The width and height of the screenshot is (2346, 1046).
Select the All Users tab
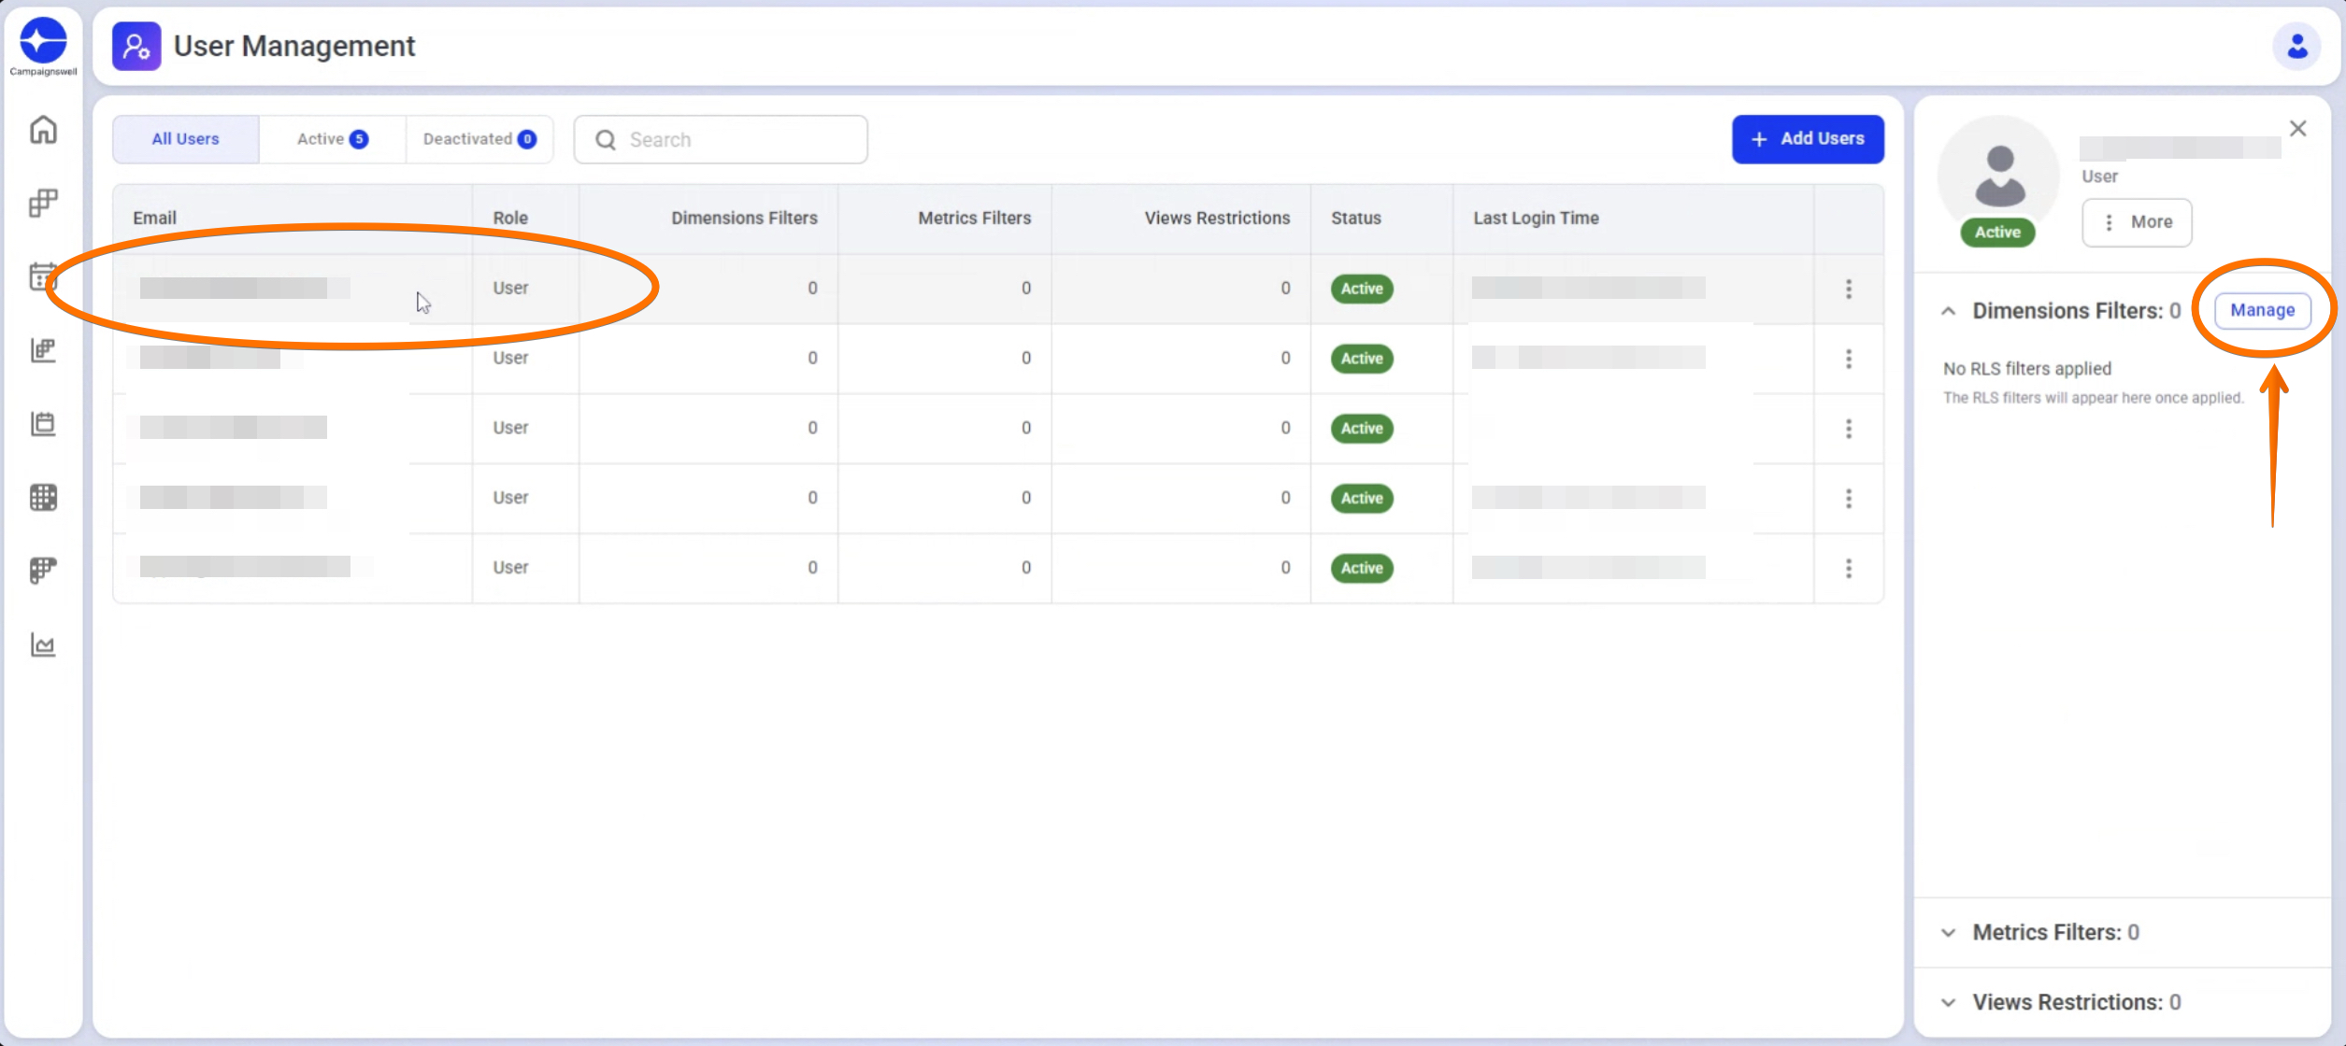pos(185,139)
